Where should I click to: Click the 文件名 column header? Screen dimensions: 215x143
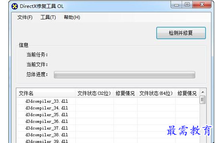click(x=46, y=93)
